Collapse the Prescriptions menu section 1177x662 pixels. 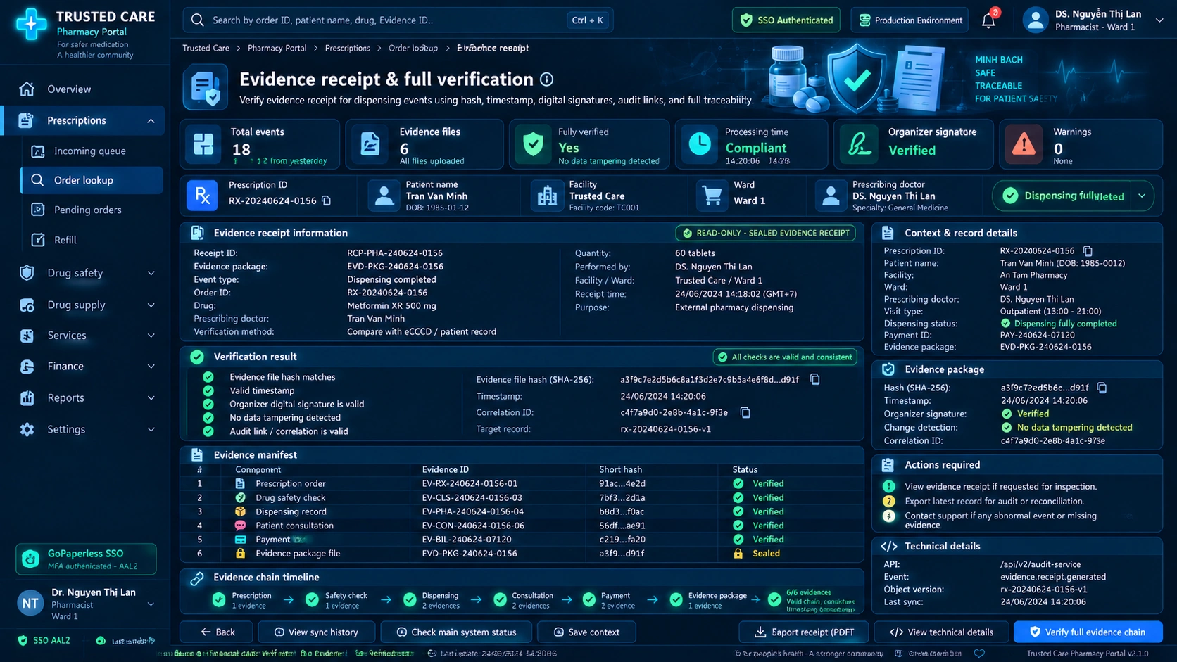(151, 121)
